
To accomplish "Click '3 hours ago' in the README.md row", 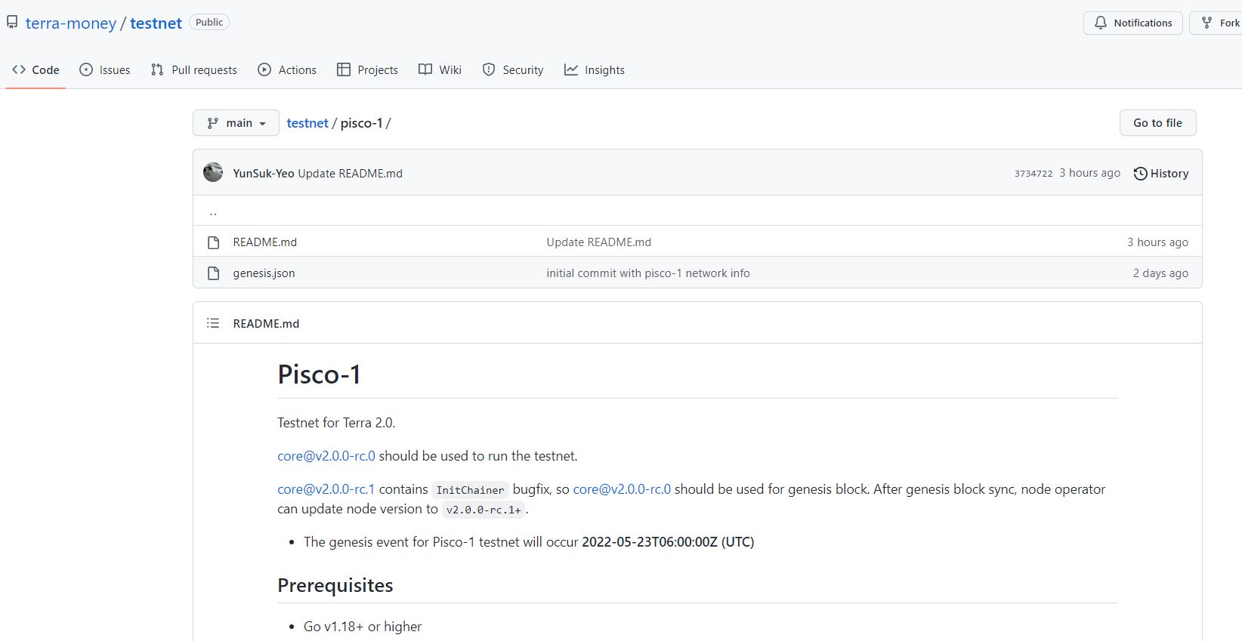I will (x=1157, y=242).
